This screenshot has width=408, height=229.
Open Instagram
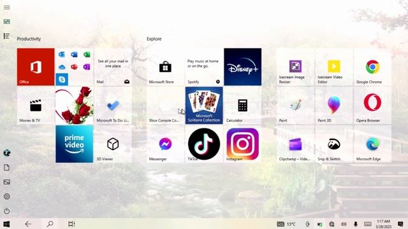pyautogui.click(x=242, y=144)
